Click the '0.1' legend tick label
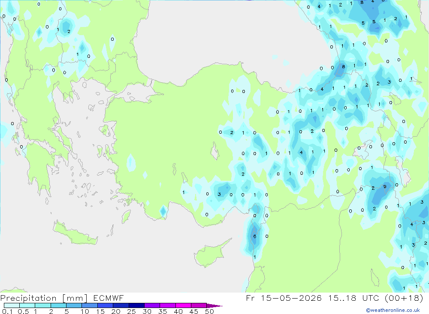This screenshot has width=429, height=314. point(7,311)
